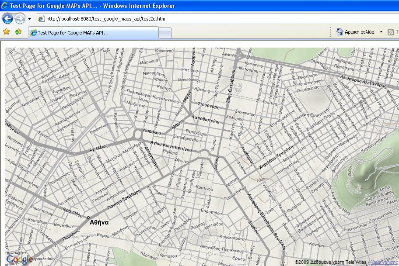Expand the Home button dropdown arrow

pyautogui.click(x=381, y=32)
